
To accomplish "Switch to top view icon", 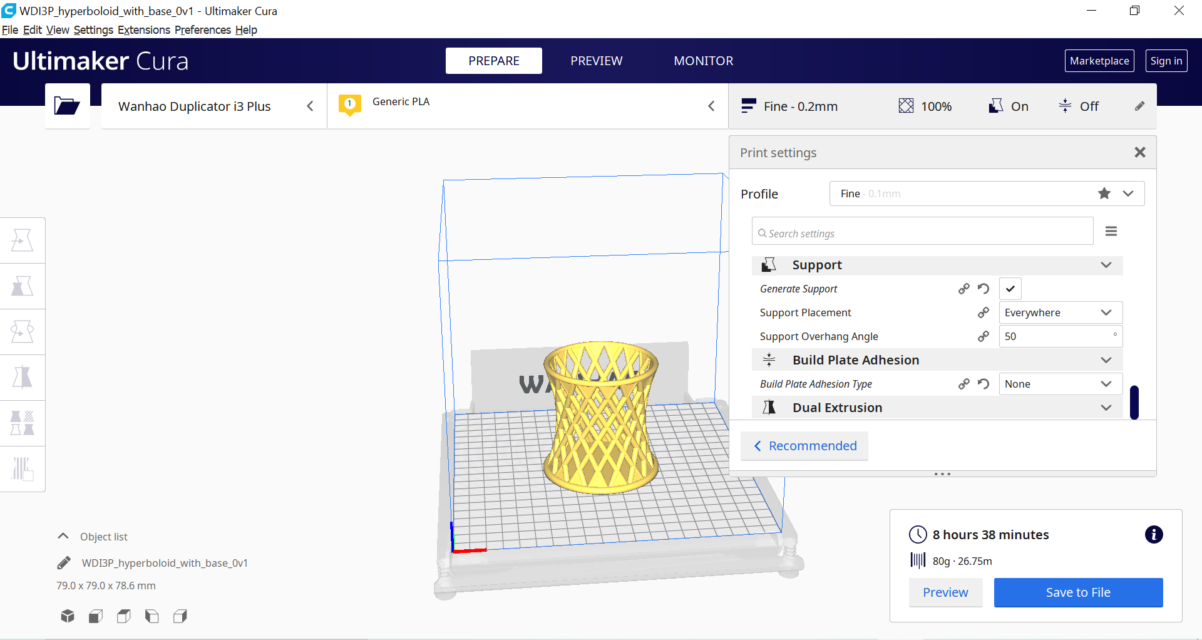I will pos(124,616).
